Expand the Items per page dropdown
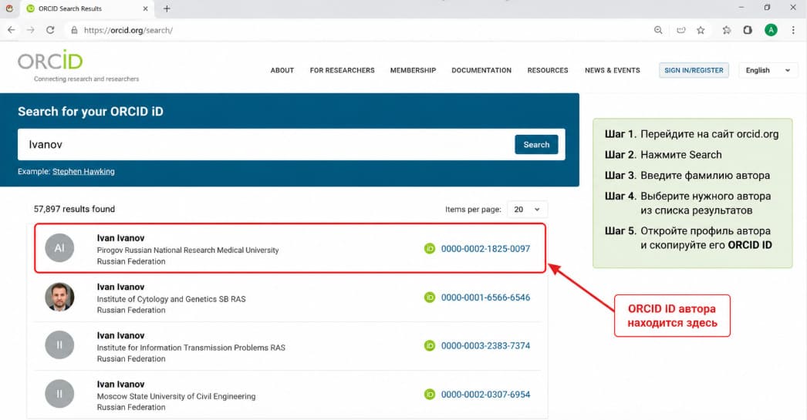This screenshot has width=807, height=420. click(x=527, y=209)
